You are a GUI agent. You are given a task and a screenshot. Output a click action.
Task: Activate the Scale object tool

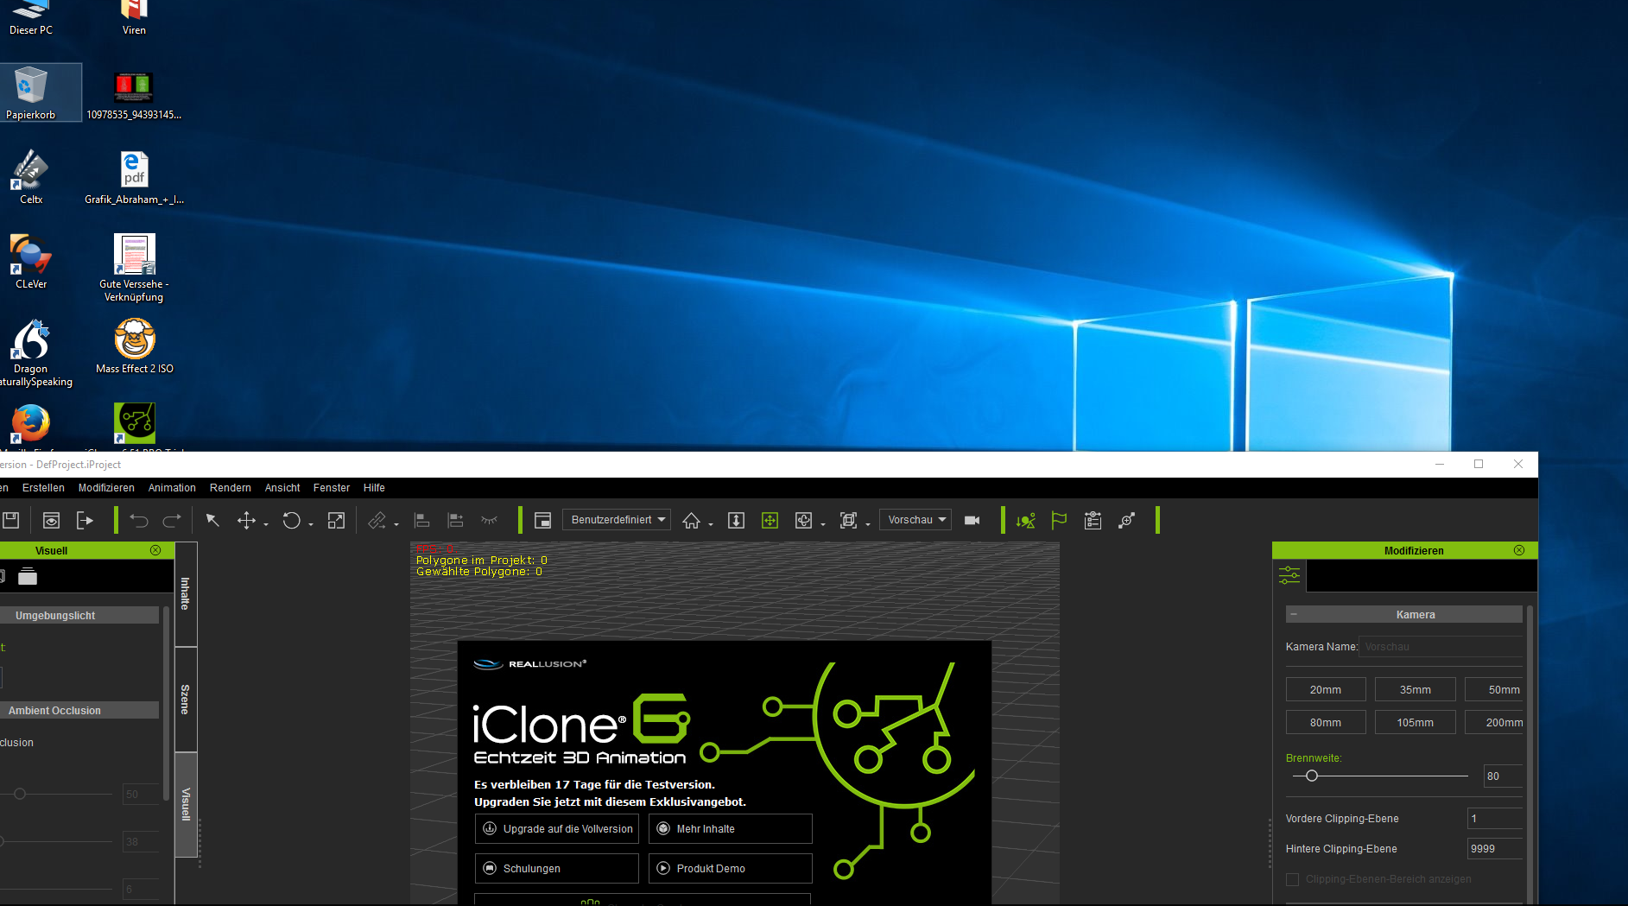click(x=336, y=520)
